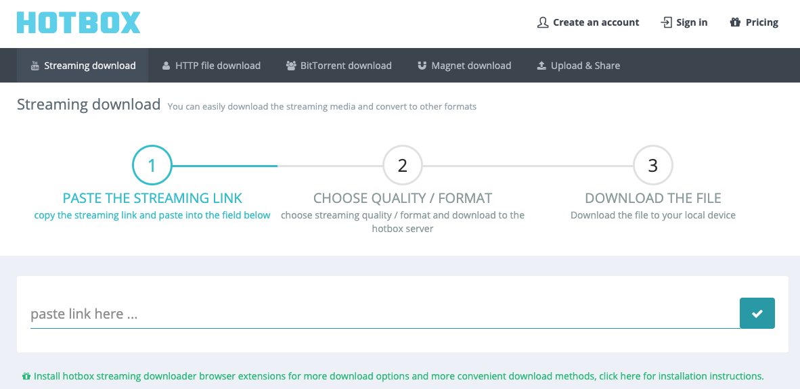Submit link with the checkmark button

[757, 313]
